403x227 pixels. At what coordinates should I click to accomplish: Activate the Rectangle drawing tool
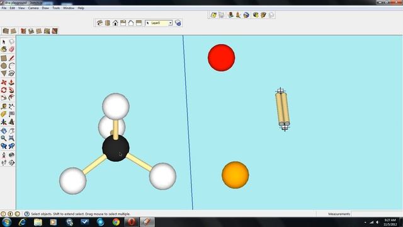click(4, 58)
